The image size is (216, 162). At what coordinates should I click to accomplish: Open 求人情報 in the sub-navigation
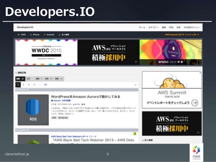click(64, 35)
